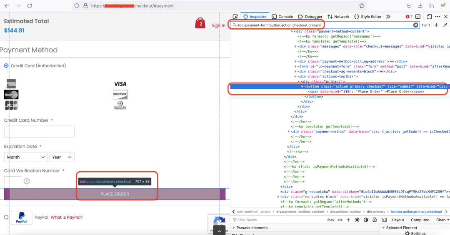This screenshot has width=450, height=235.
Task: Bookmark page with star icon
Action: [362, 6]
